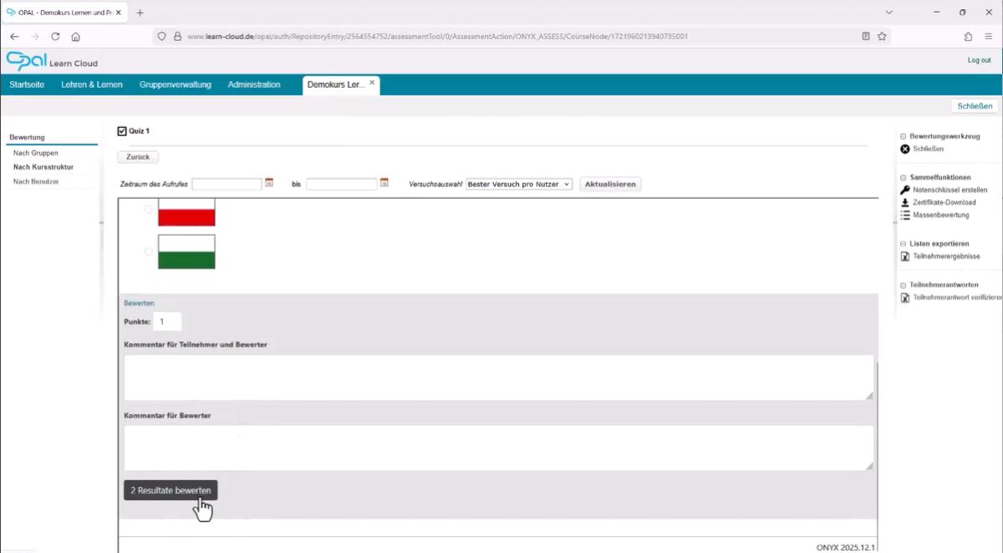
Task: Select the white-green flag radio option
Action: (149, 251)
